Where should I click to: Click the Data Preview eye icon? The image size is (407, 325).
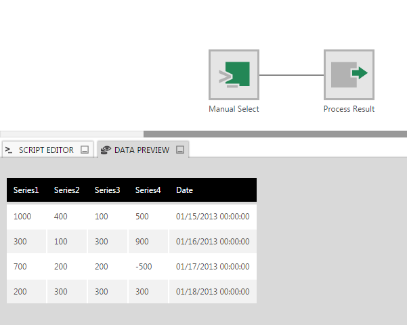click(x=105, y=150)
